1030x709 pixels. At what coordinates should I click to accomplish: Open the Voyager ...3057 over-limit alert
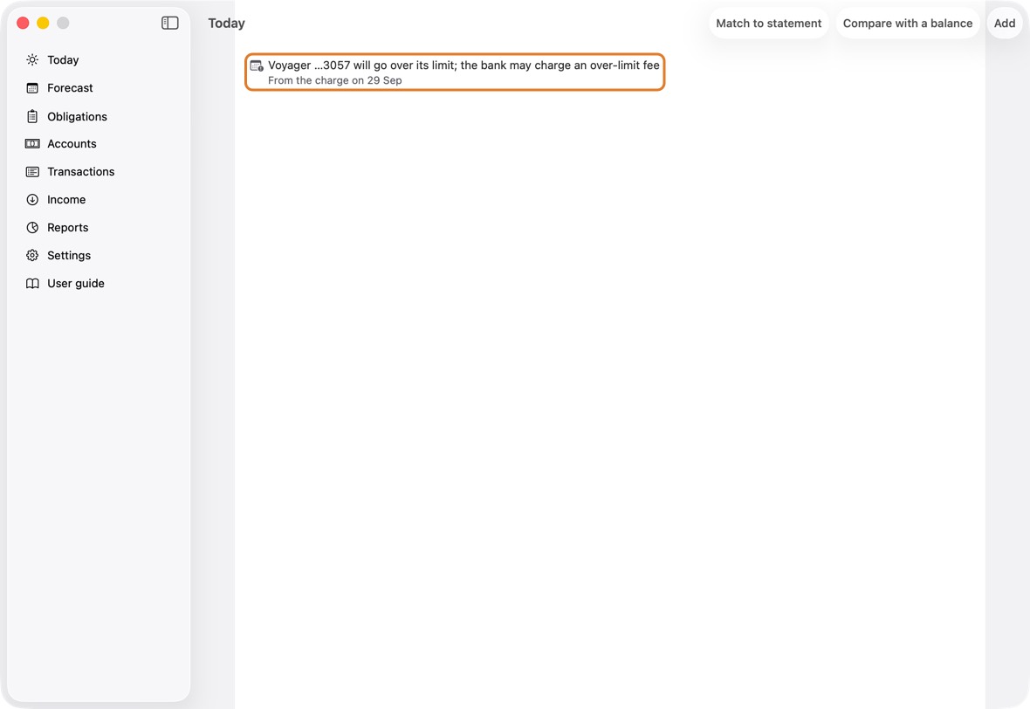tap(455, 72)
